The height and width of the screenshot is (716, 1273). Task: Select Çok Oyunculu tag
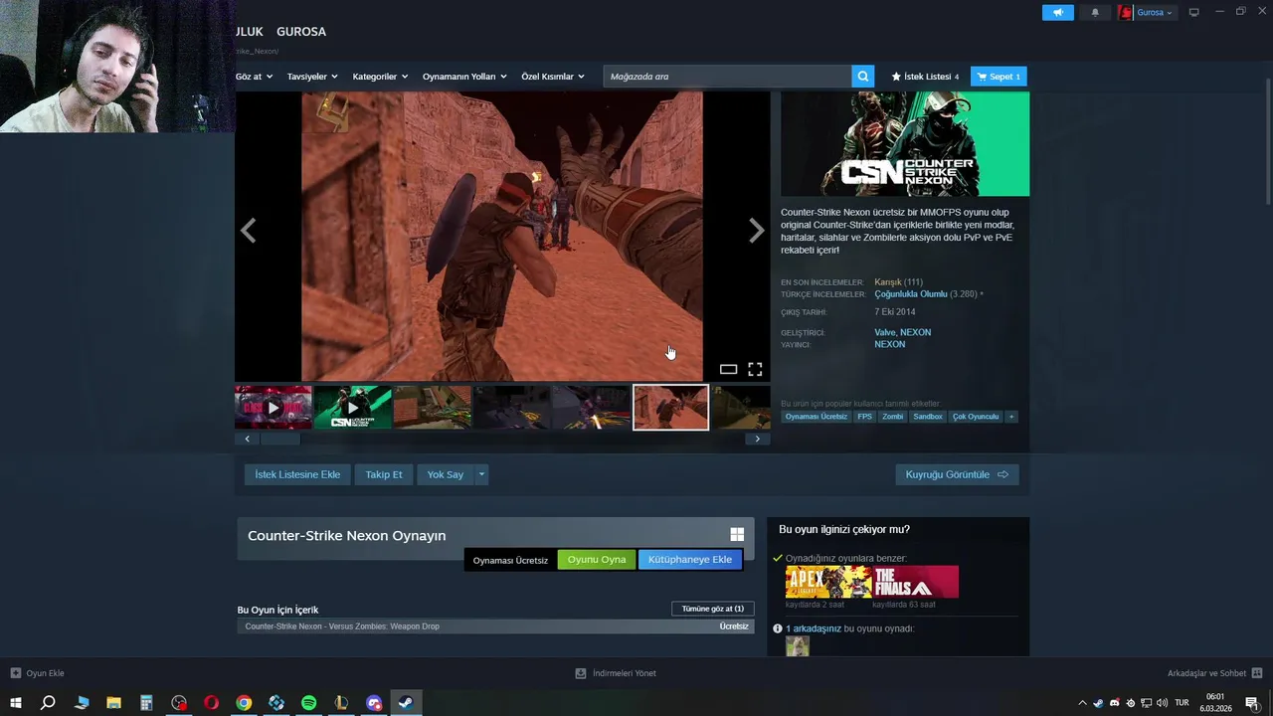click(976, 417)
